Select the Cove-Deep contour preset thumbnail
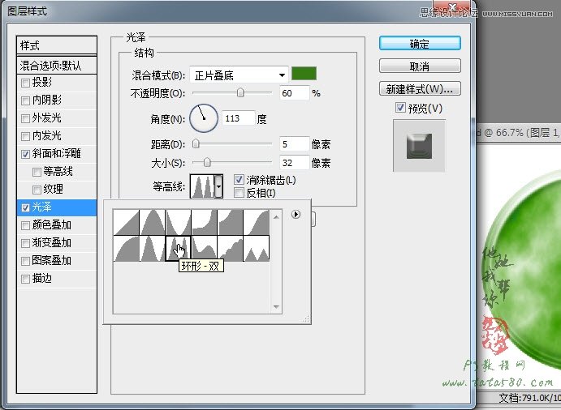 pos(204,222)
